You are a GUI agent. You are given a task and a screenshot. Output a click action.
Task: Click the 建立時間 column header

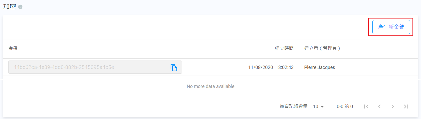[x=284, y=48]
